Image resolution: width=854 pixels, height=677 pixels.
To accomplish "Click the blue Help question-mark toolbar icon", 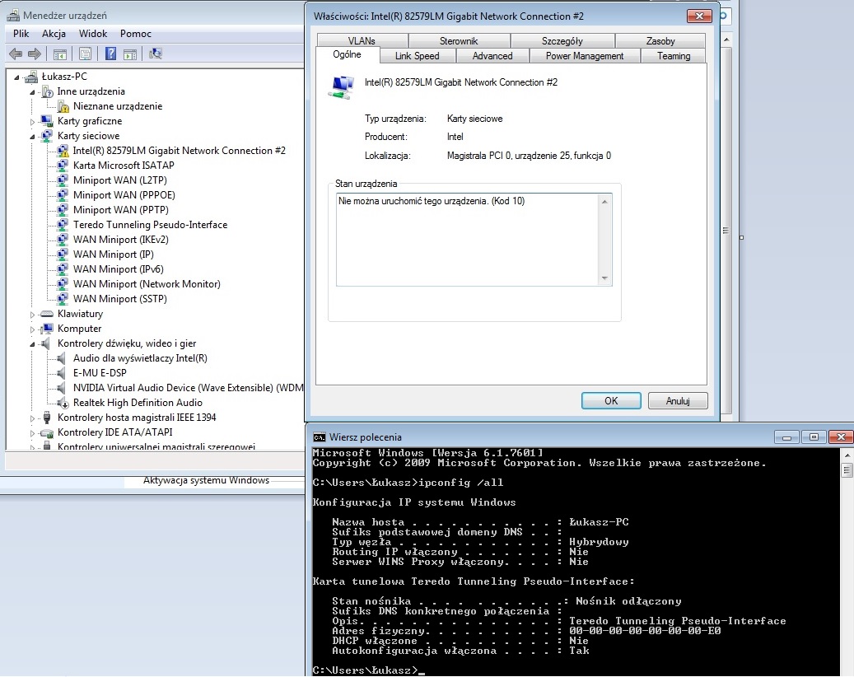I will (x=110, y=54).
